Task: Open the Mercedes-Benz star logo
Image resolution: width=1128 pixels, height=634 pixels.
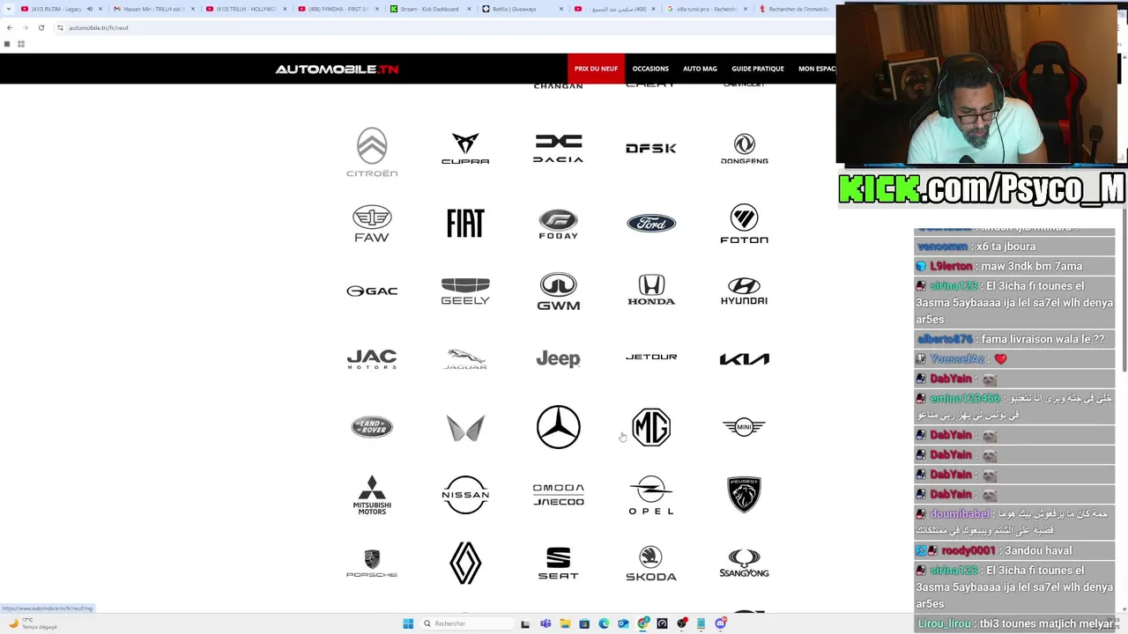Action: [x=558, y=427]
